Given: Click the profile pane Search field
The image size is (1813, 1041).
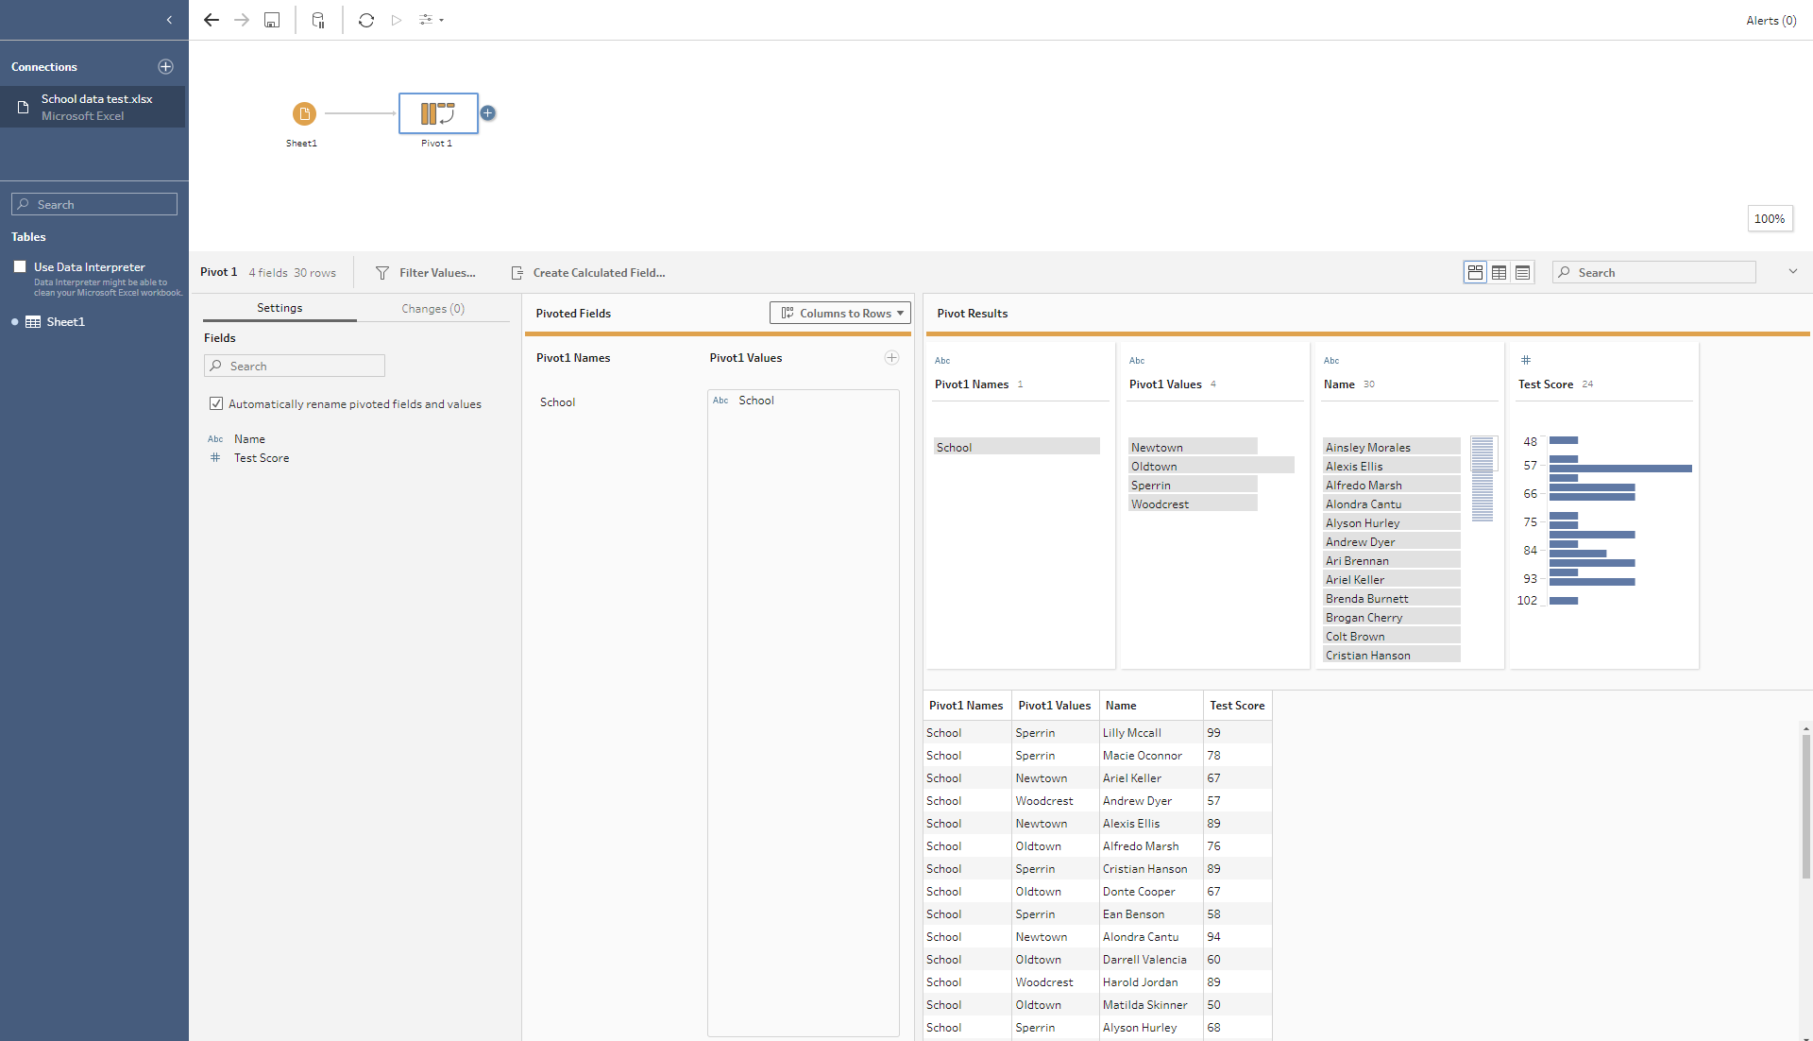Looking at the screenshot, I should point(1654,272).
